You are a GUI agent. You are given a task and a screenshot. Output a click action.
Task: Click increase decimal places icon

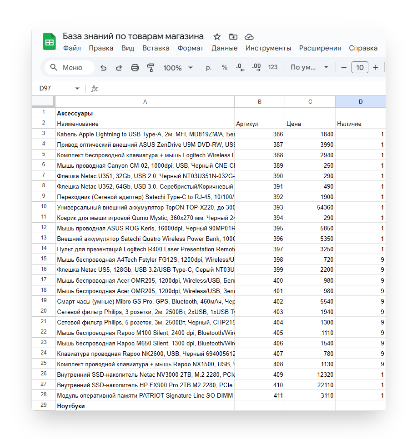[x=256, y=67]
